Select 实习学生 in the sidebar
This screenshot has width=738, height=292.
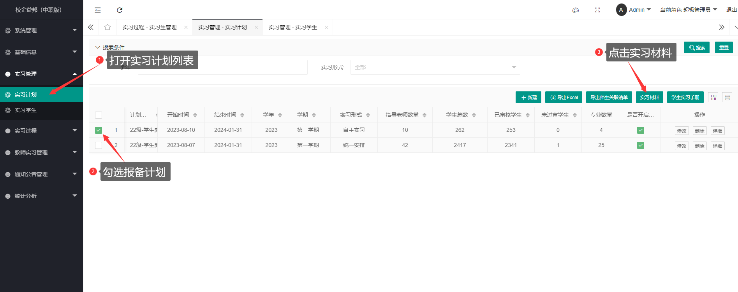point(26,110)
